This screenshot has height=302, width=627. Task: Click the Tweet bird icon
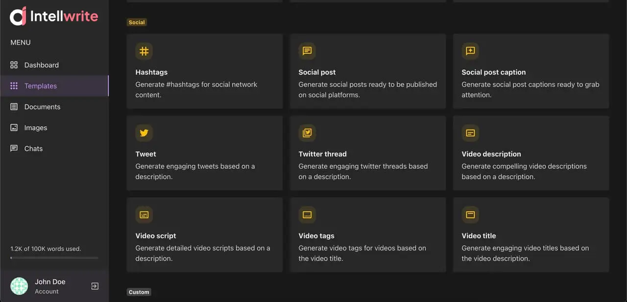[144, 133]
